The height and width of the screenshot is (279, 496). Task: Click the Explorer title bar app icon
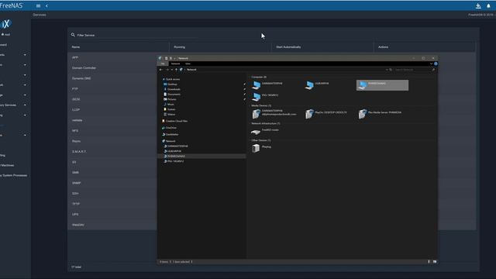pyautogui.click(x=160, y=58)
